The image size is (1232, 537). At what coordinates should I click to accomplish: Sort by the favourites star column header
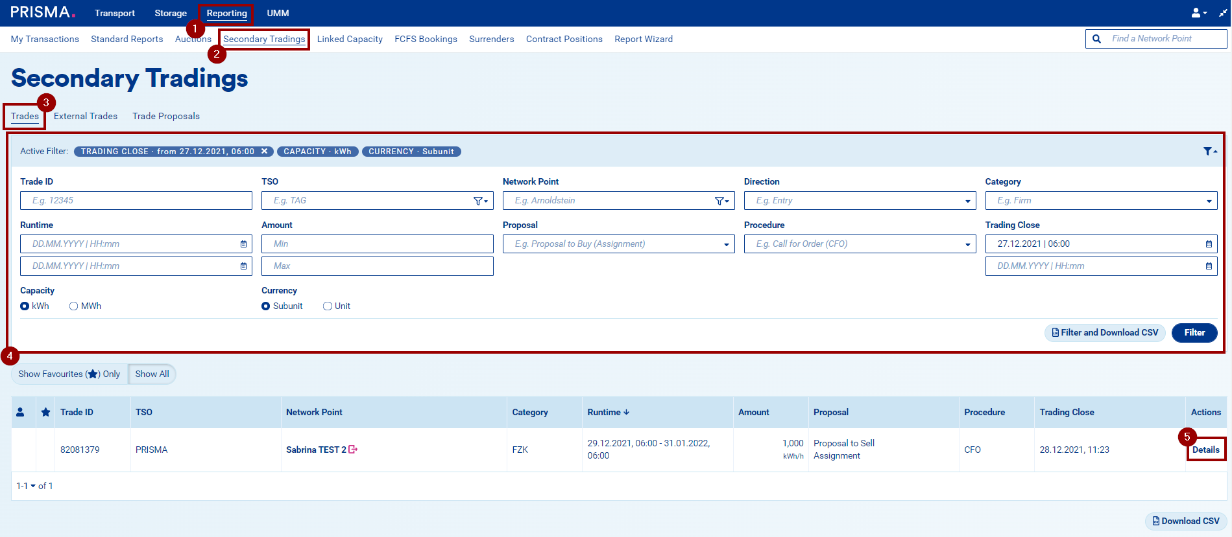(x=45, y=413)
